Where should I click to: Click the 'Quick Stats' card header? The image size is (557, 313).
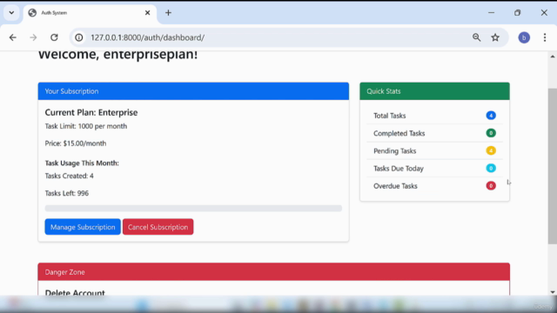[434, 91]
